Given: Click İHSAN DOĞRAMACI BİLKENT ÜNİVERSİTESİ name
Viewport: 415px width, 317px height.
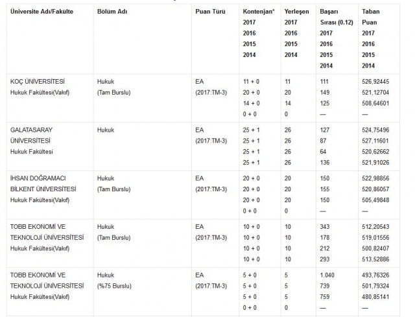Looking at the screenshot, I should tap(43, 183).
